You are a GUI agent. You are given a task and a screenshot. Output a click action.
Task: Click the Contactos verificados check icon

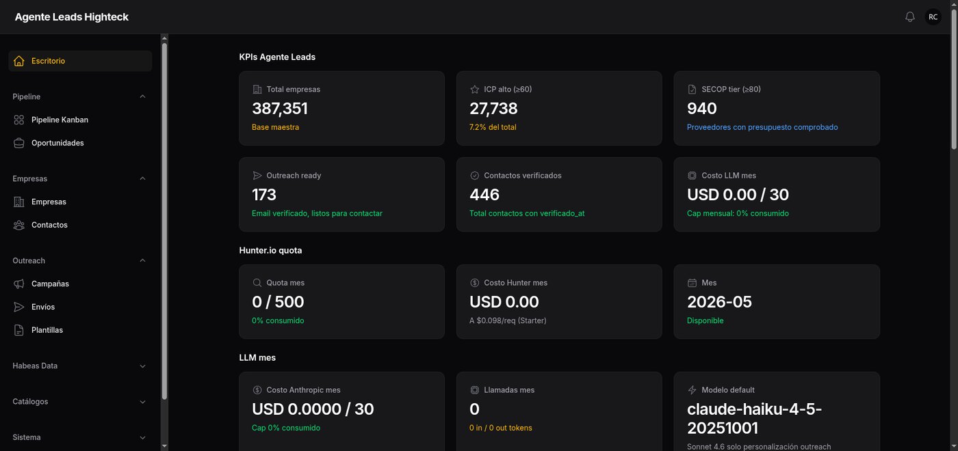pos(475,176)
